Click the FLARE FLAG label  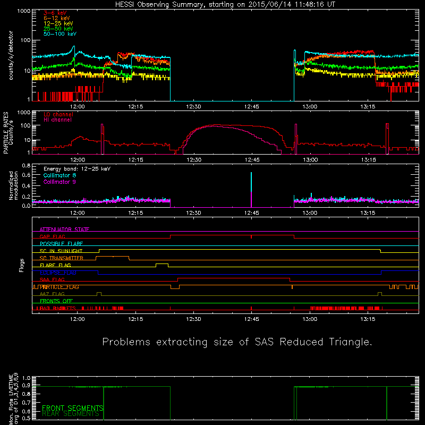tap(55, 265)
